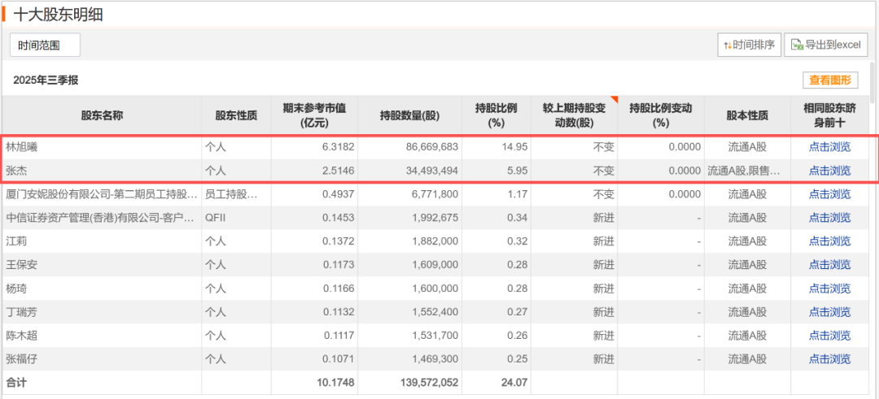Click 点击浏览 in the 江莉 row
This screenshot has width=879, height=399.
pos(829,241)
